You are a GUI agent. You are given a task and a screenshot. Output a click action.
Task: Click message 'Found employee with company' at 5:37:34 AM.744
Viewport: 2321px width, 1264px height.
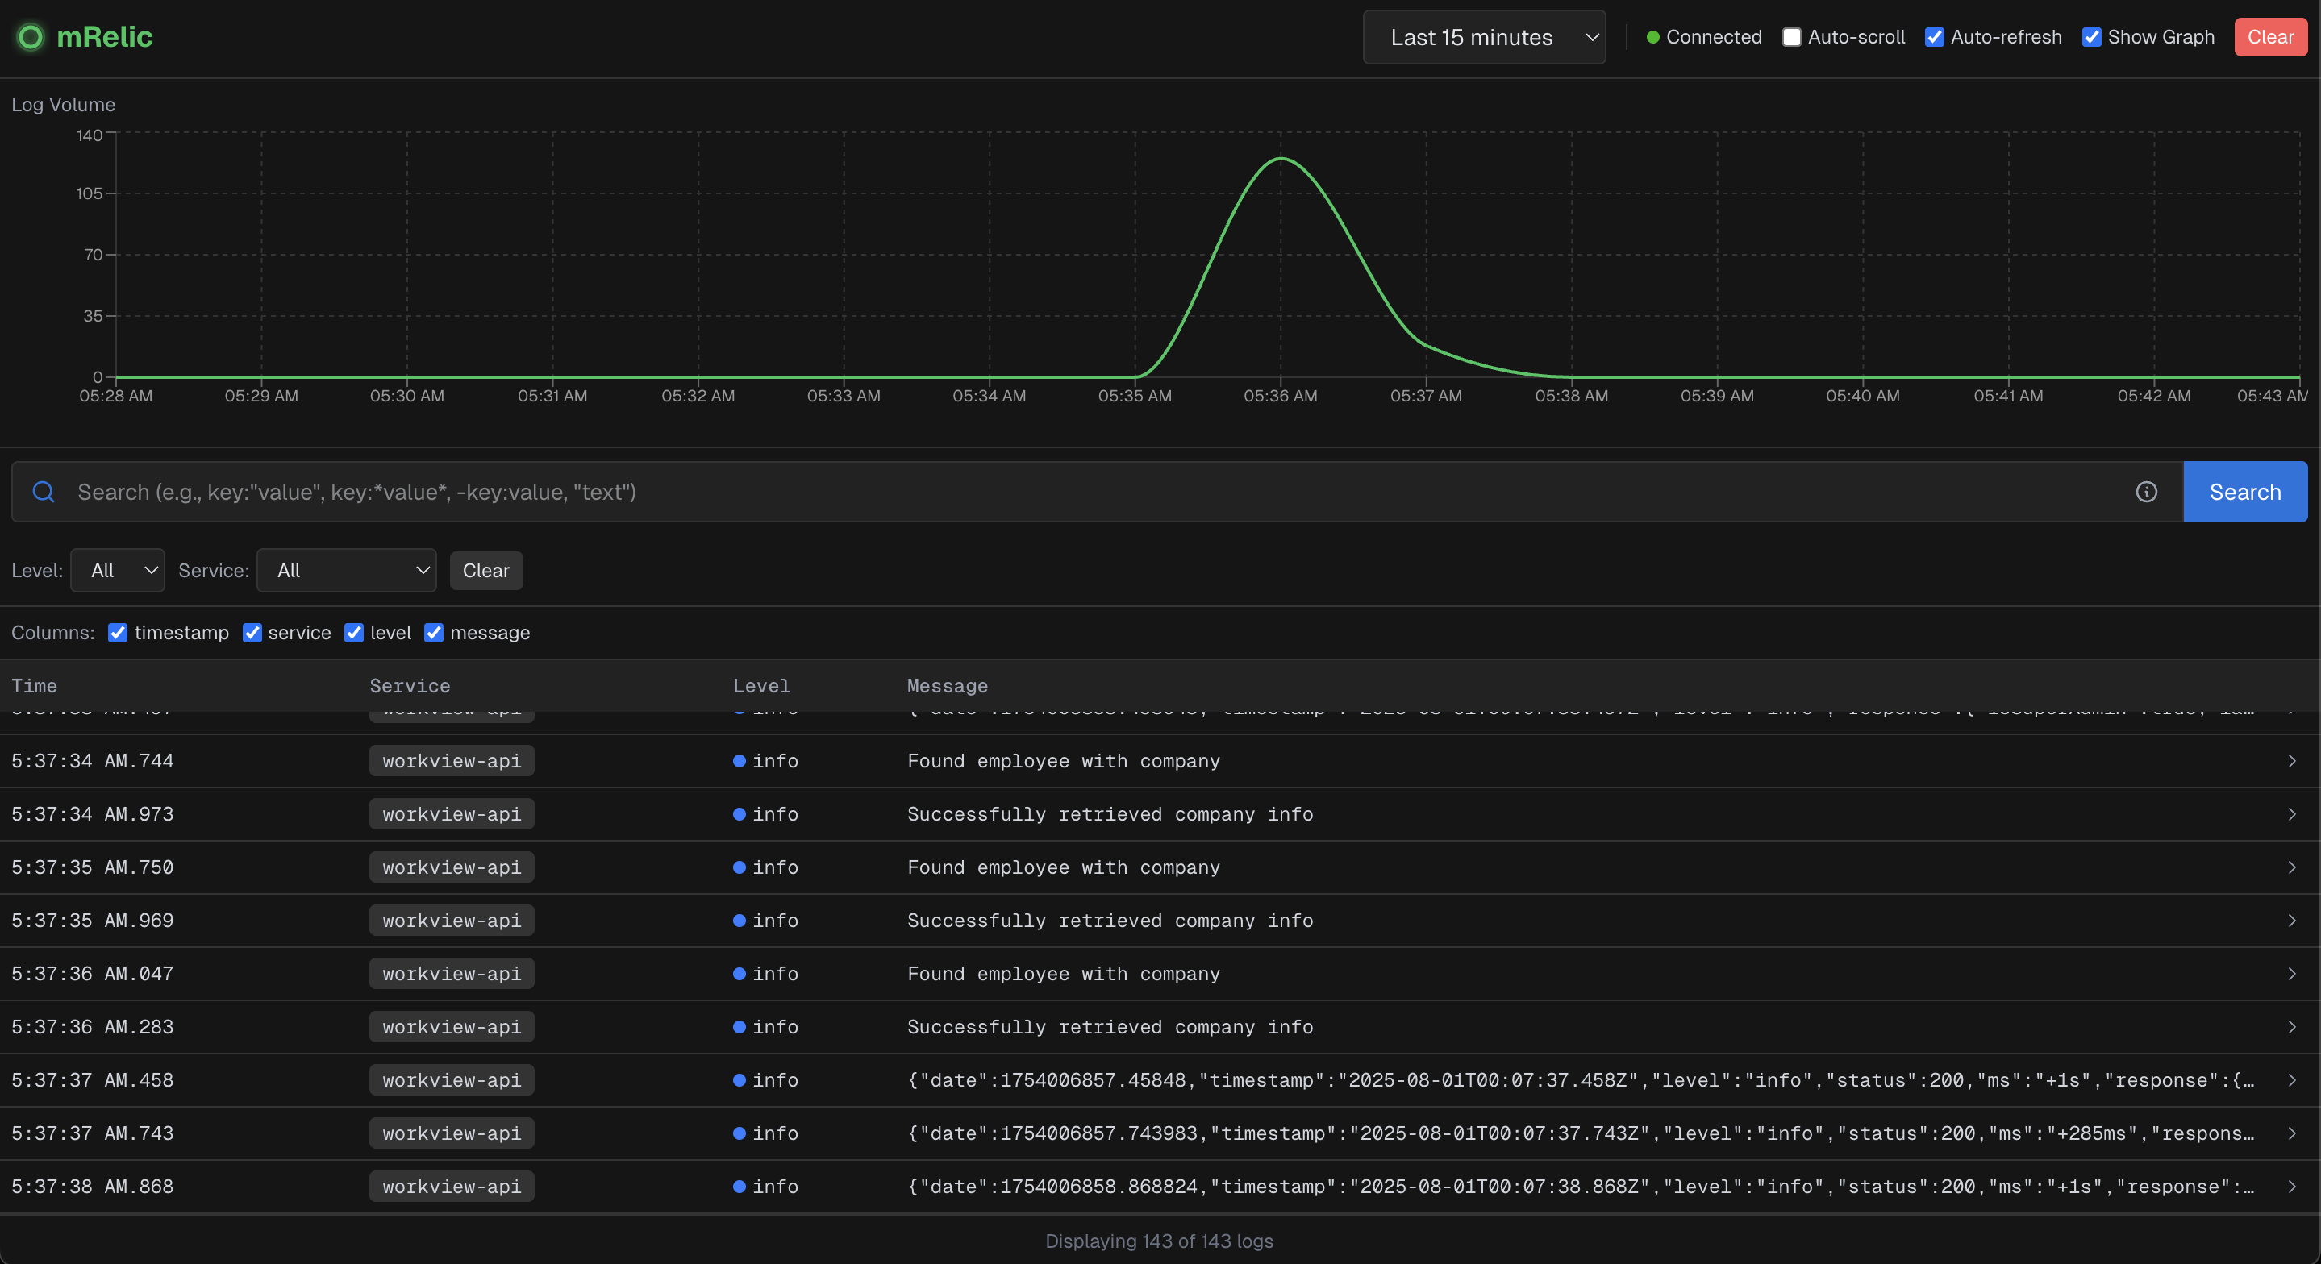coord(1063,761)
